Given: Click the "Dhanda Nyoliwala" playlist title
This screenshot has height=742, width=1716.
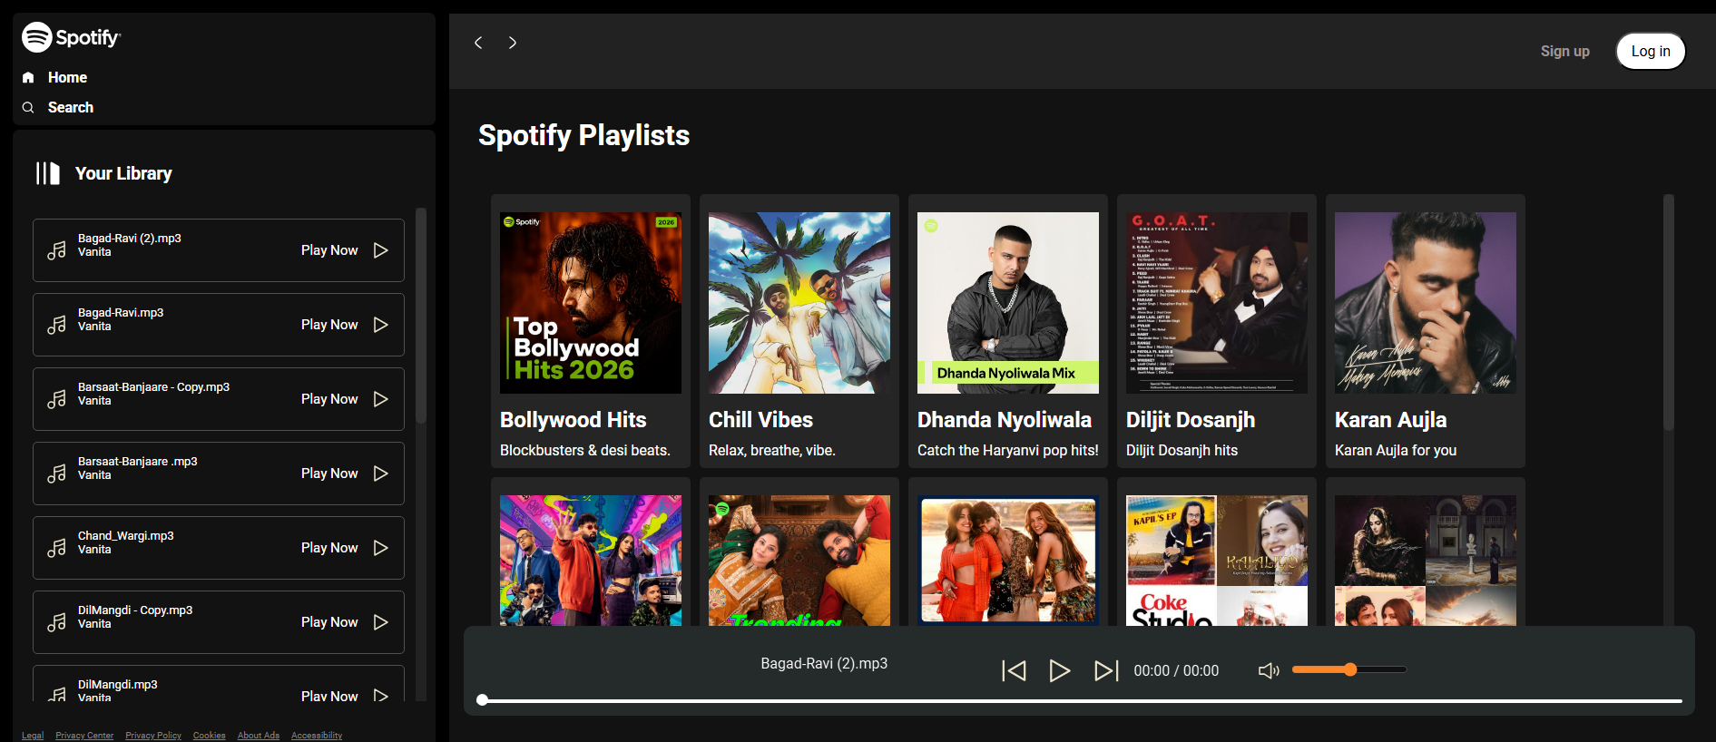Looking at the screenshot, I should click(x=1005, y=420).
